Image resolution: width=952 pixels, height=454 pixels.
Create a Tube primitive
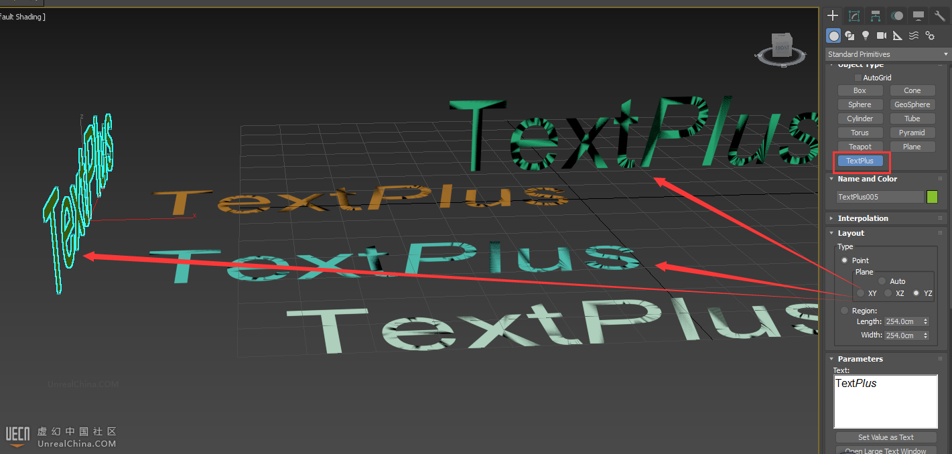912,119
